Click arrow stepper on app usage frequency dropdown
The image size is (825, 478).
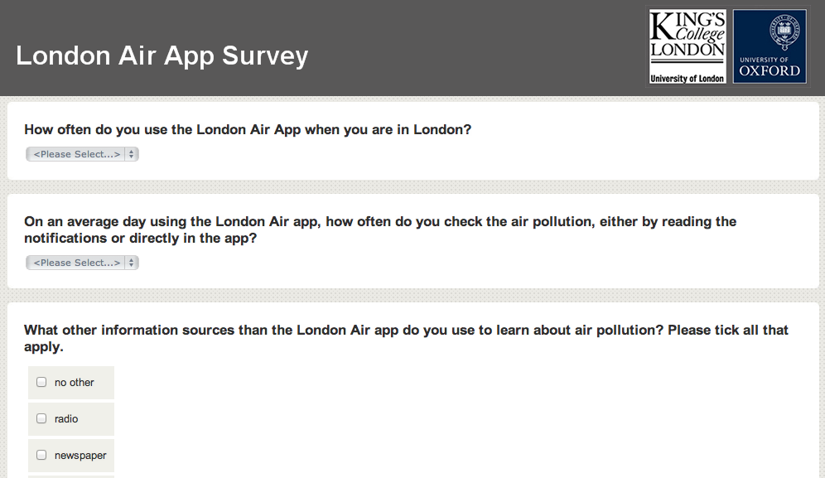pyautogui.click(x=132, y=154)
